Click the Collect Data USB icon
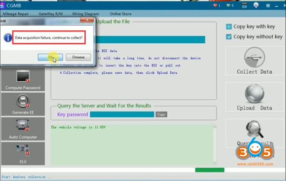 click(255, 57)
